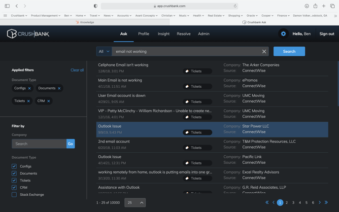The image size is (339, 212).
Task: Switch to the Admin tab
Action: [203, 34]
